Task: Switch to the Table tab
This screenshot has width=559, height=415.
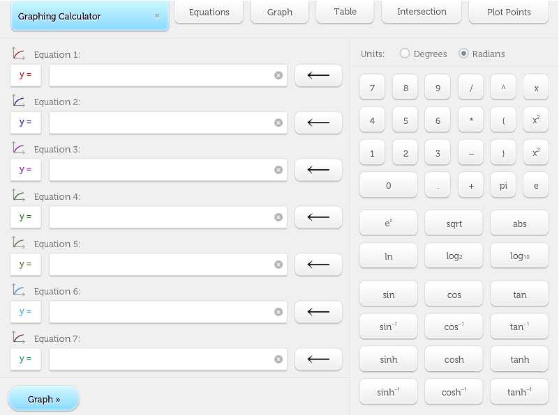Action: pyautogui.click(x=345, y=12)
